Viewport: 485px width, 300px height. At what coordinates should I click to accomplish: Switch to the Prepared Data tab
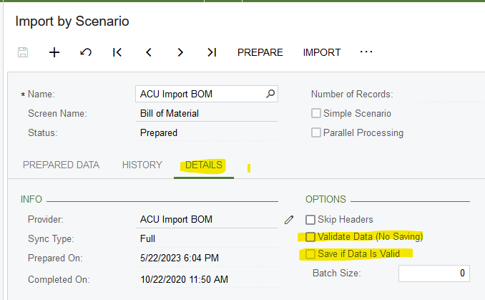(62, 165)
